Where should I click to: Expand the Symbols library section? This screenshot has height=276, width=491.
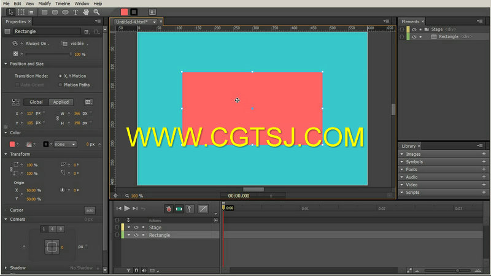tap(402, 162)
